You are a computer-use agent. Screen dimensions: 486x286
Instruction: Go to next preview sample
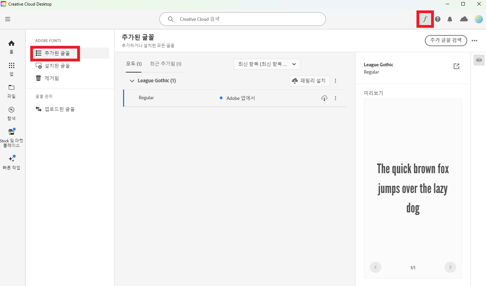tap(450, 267)
